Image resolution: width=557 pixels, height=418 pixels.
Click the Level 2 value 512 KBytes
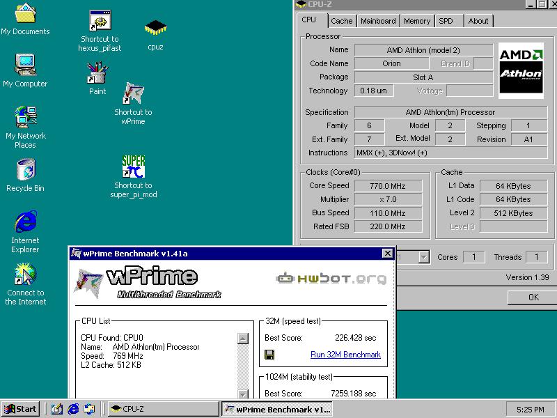tap(513, 213)
